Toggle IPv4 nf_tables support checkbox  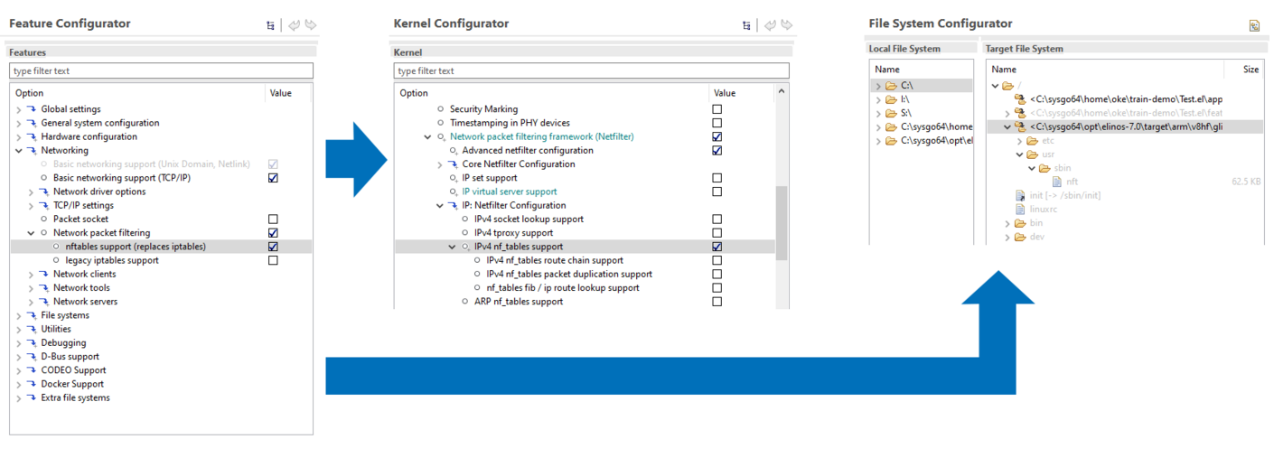coord(717,247)
